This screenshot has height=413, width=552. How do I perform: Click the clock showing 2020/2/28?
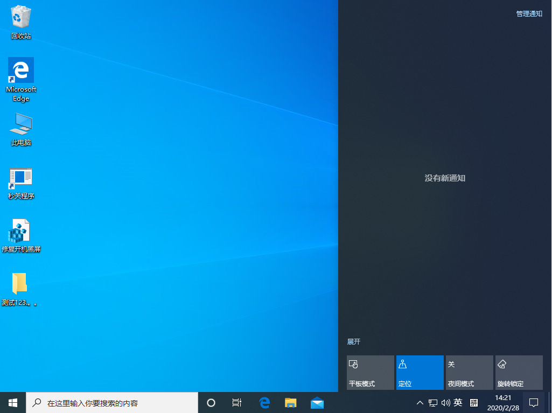[504, 402]
